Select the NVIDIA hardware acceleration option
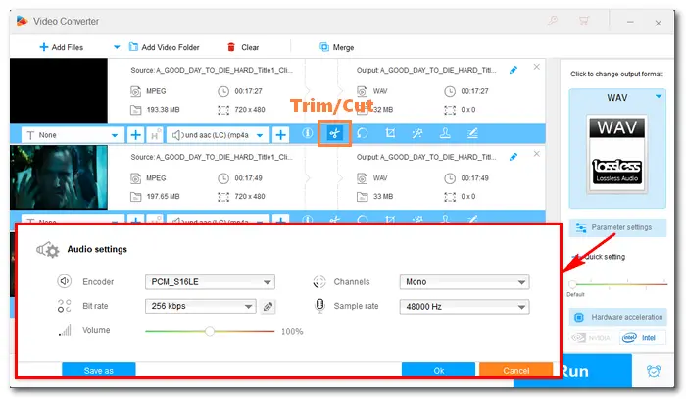The image size is (686, 399). (x=591, y=338)
